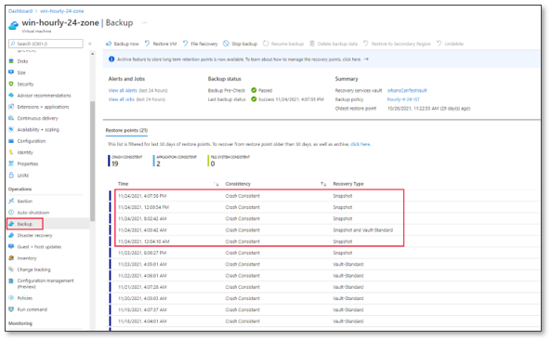Select restore point 11/18/2021 4:04:01 AM

[323, 321]
